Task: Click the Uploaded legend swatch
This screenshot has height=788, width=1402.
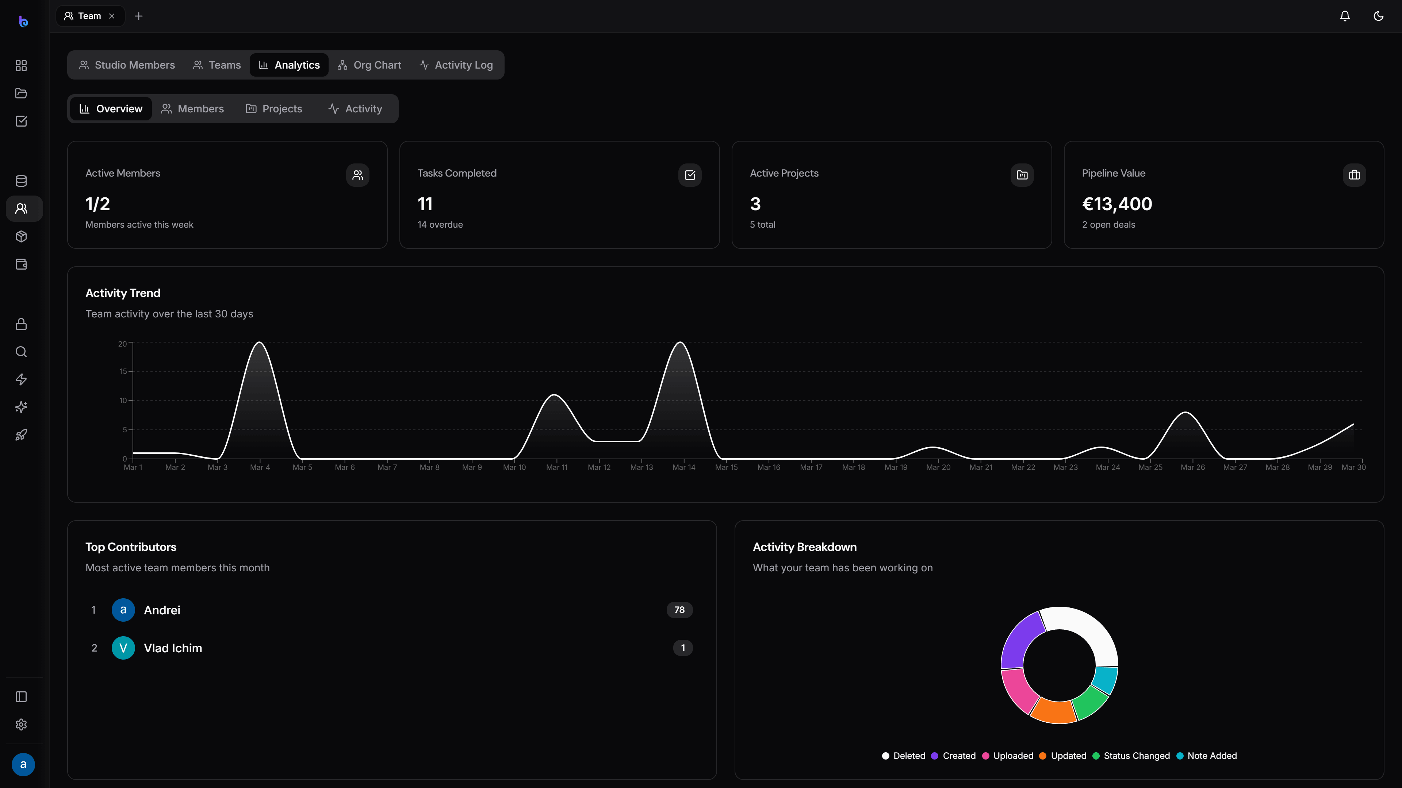Action: click(x=985, y=756)
